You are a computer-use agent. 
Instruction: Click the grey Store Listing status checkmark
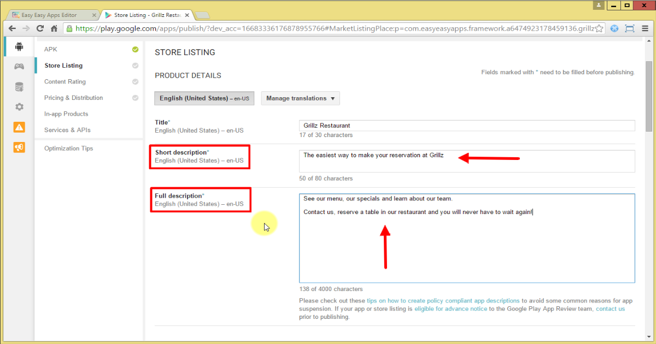click(135, 66)
